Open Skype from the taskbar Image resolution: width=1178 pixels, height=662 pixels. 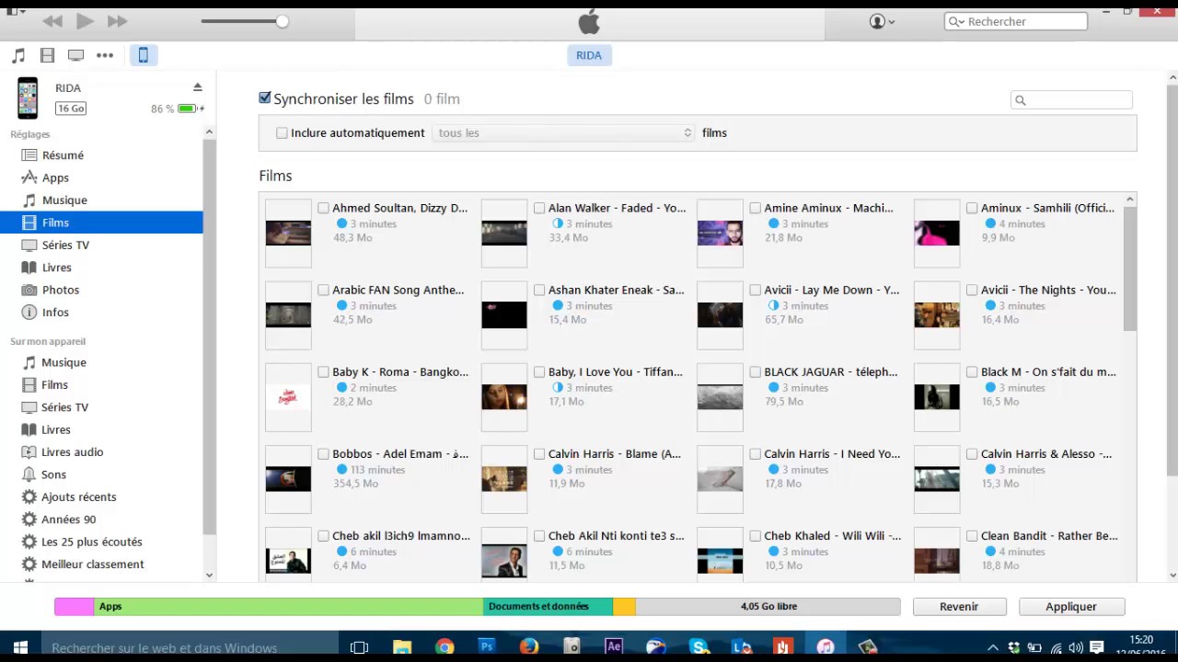(x=699, y=647)
